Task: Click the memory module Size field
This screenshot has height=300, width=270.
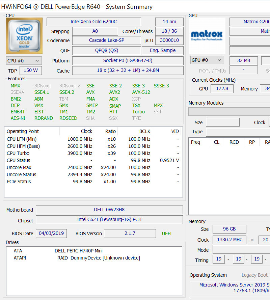Action: [223, 122]
